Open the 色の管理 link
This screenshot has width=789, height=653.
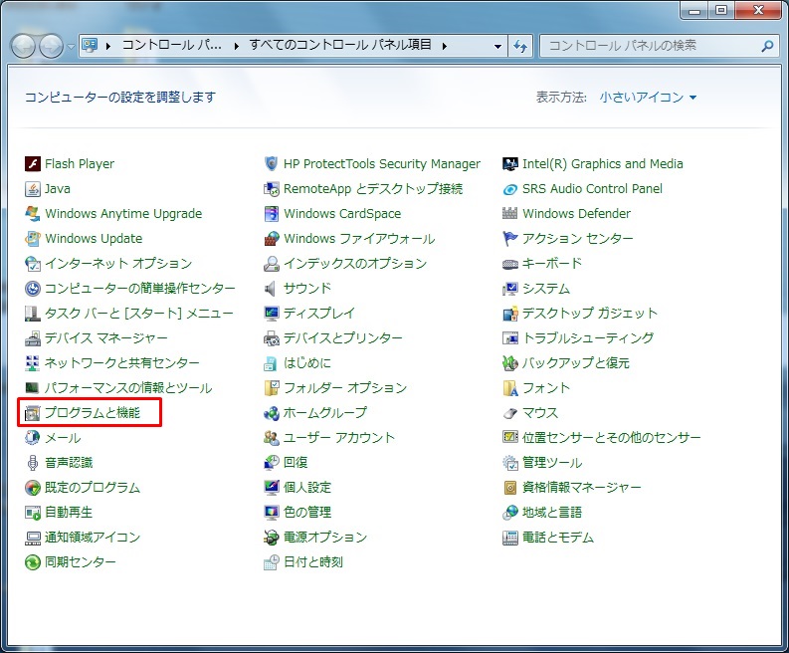[x=307, y=512]
